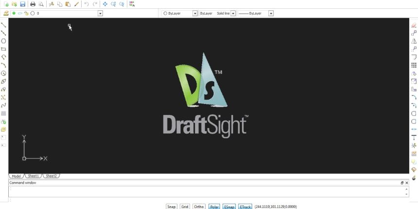Toggle the Grid status button
The width and height of the screenshot is (418, 209).
[x=185, y=207]
